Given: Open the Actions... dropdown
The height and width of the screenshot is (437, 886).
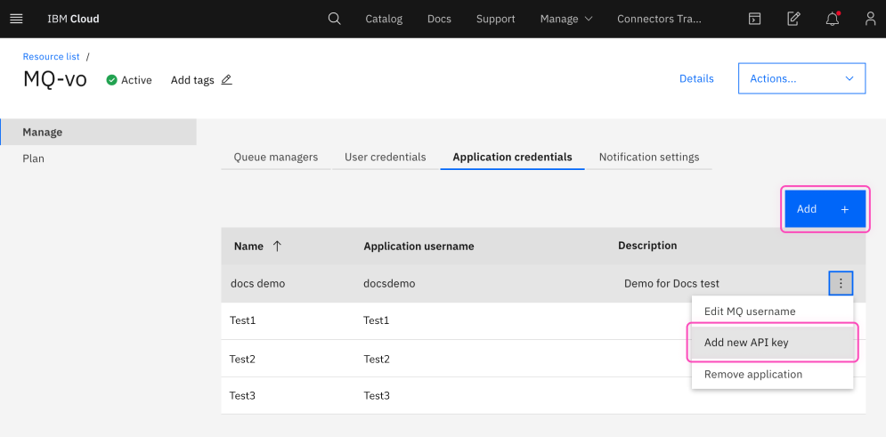Looking at the screenshot, I should (801, 78).
